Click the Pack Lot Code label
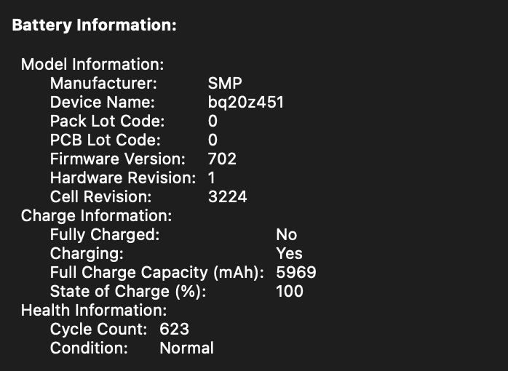The width and height of the screenshot is (508, 371). pos(107,121)
